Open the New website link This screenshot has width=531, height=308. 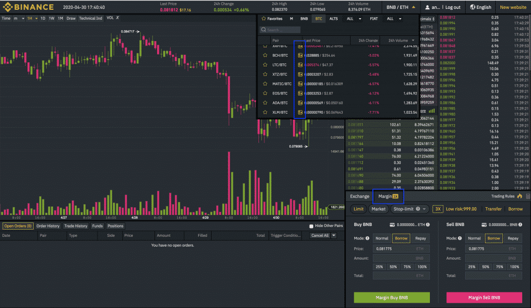[513, 7]
